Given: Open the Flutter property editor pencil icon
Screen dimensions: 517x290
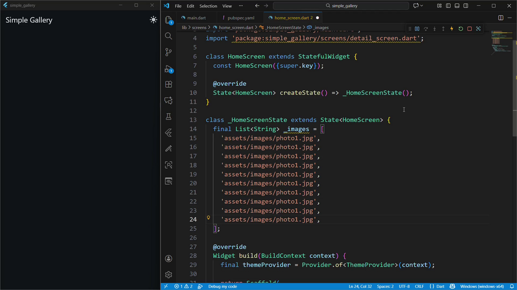Looking at the screenshot, I should 169,149.
